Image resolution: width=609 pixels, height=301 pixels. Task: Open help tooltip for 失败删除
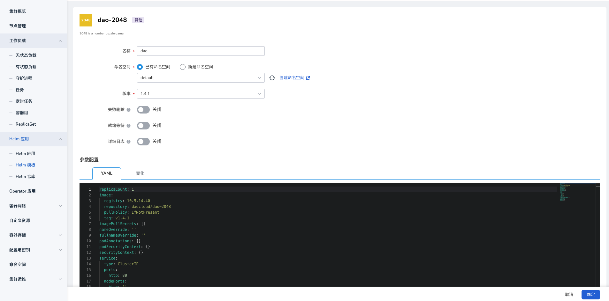129,110
